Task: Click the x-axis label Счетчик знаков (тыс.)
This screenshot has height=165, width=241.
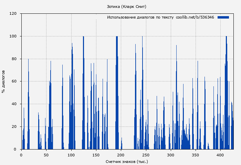Action: 127,161
